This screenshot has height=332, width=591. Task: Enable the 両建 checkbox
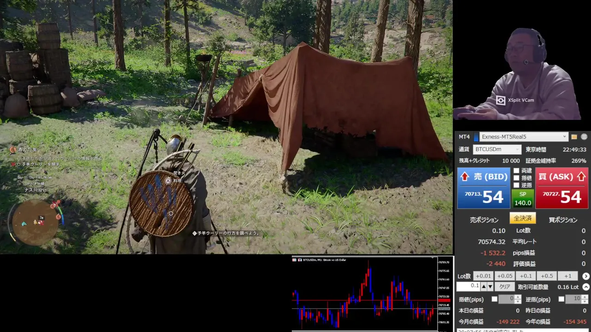click(x=517, y=171)
